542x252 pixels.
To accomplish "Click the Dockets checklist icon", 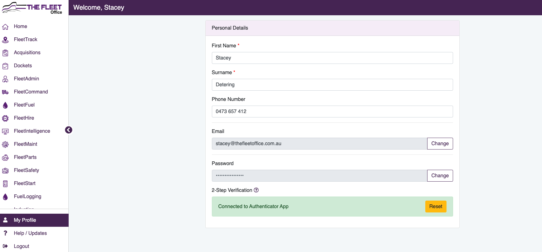I will pyautogui.click(x=5, y=66).
